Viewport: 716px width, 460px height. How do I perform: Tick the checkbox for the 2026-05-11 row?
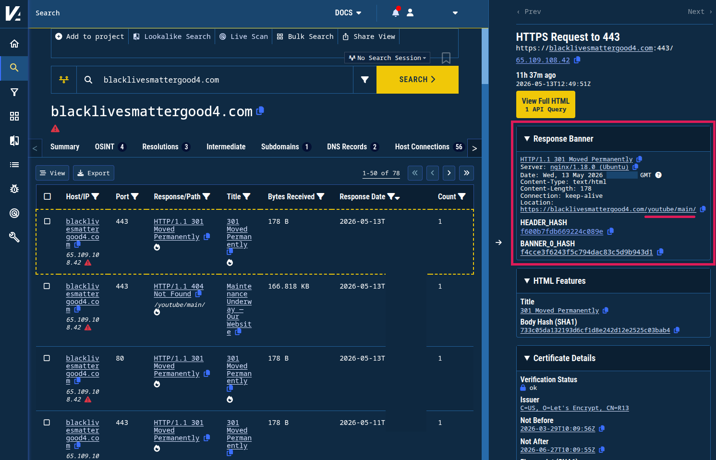[47, 423]
